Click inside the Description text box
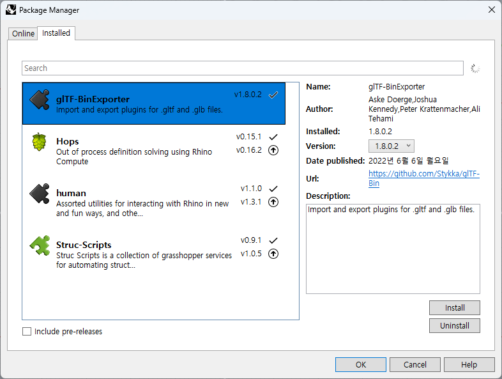This screenshot has height=379, width=502. 393,249
